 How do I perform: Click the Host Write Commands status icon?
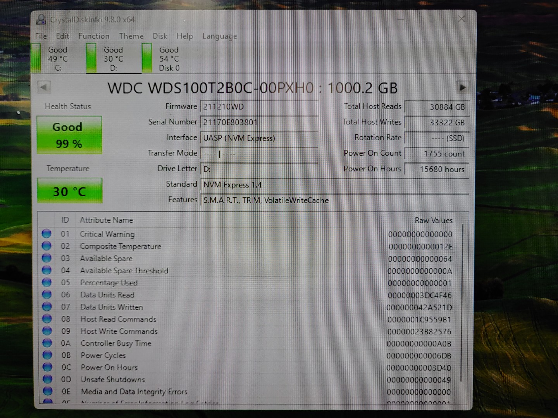[x=47, y=331]
